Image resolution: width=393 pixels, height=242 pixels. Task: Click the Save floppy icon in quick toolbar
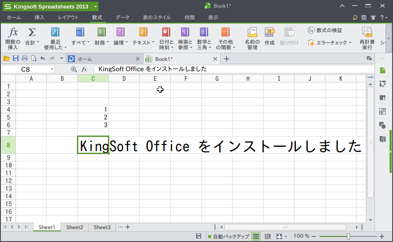15,58
